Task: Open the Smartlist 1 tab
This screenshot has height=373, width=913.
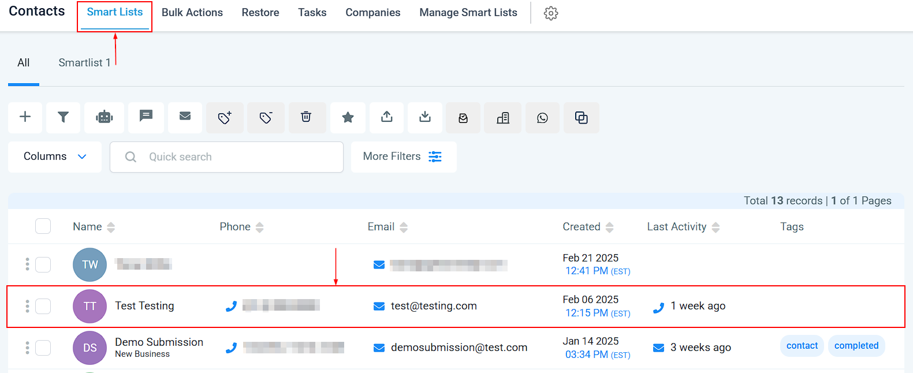Action: tap(84, 63)
